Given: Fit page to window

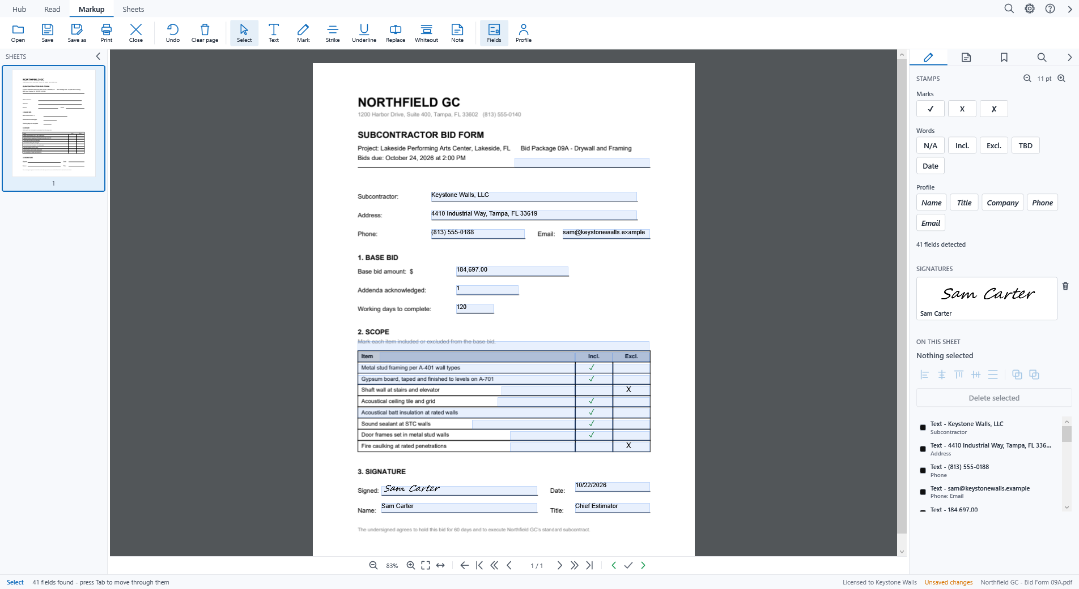Looking at the screenshot, I should [426, 565].
